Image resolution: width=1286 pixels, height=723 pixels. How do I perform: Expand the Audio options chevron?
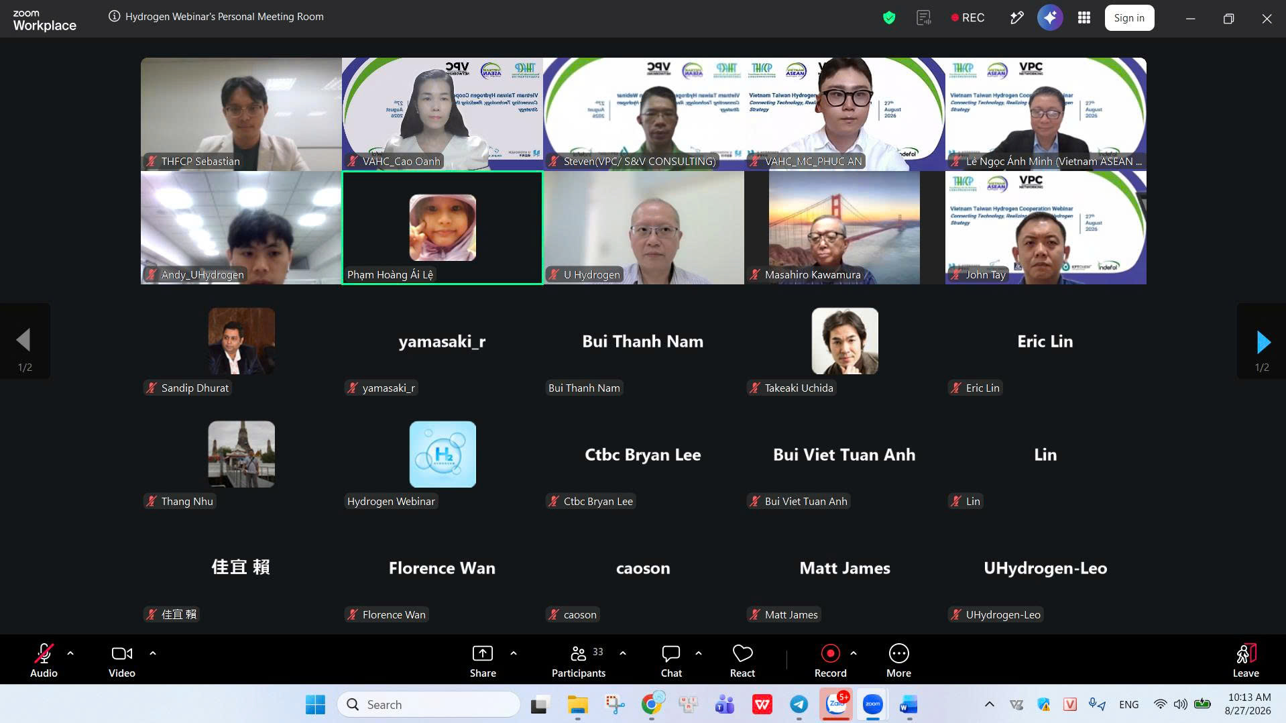tap(70, 653)
